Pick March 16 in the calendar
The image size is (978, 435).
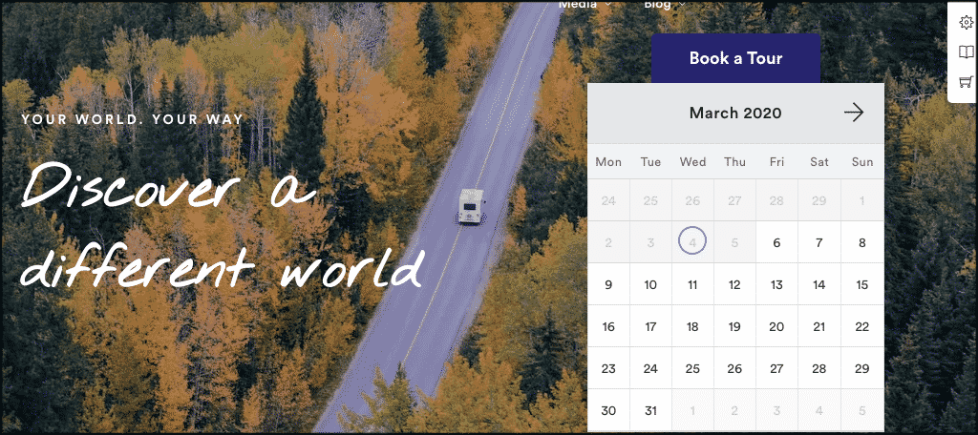pyautogui.click(x=608, y=326)
